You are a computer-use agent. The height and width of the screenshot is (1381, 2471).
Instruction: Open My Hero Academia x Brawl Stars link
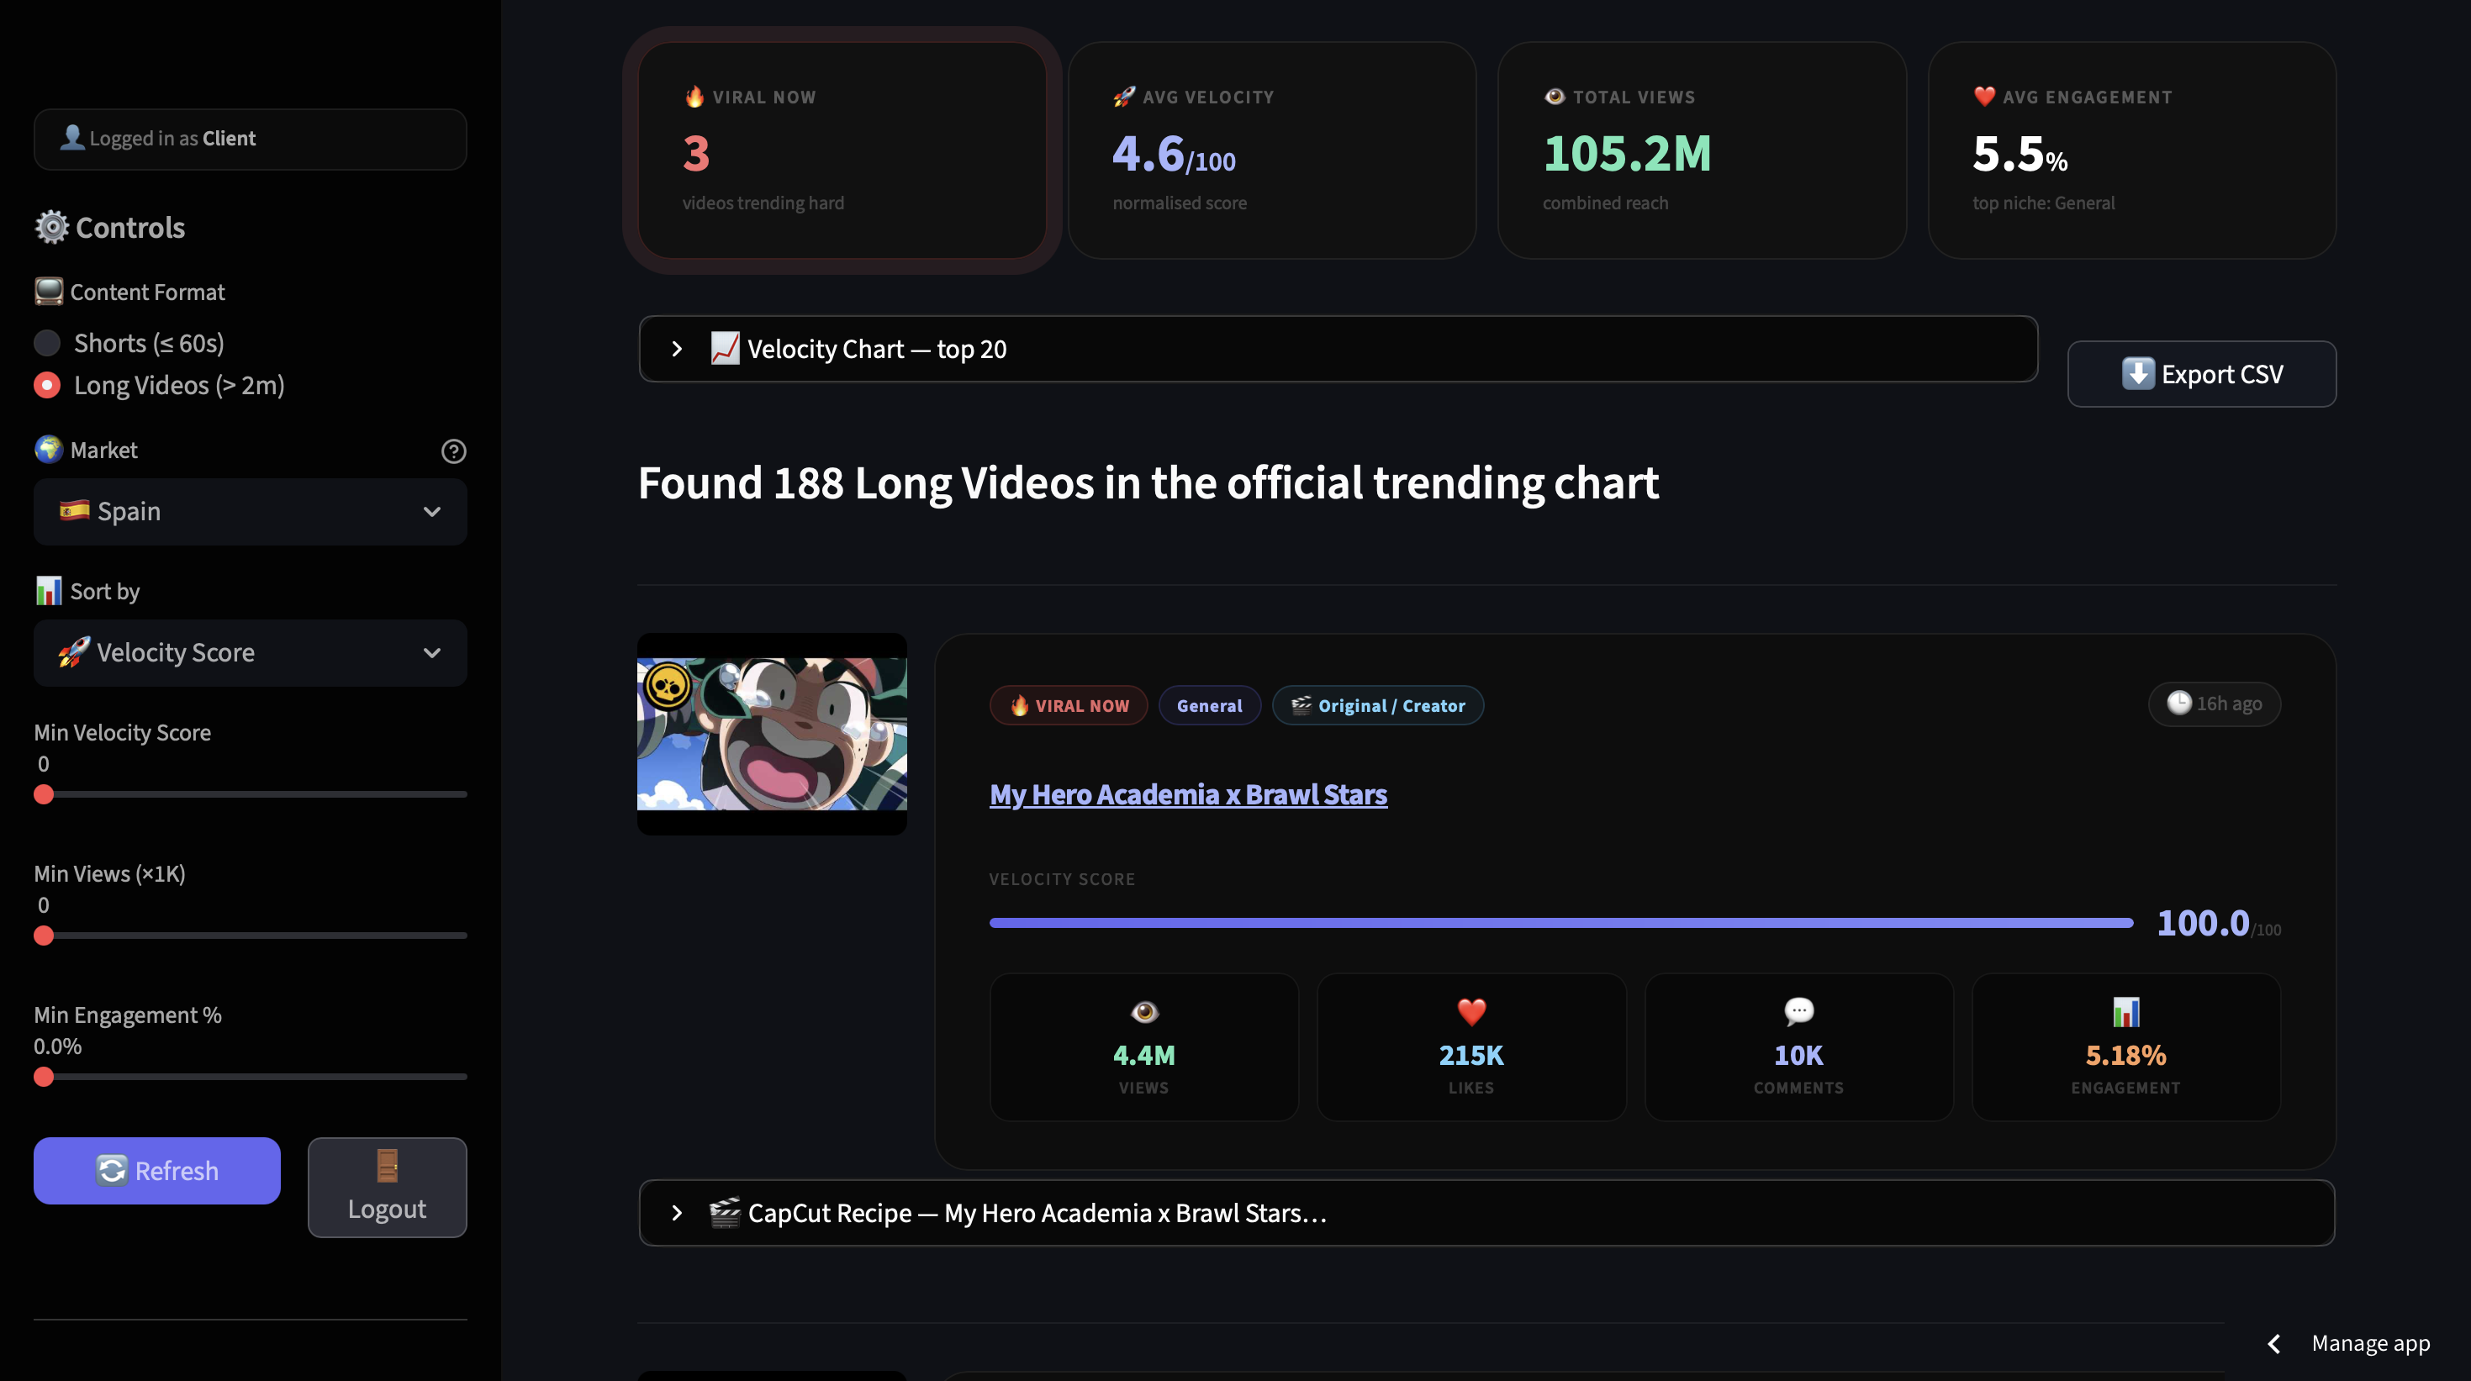(1187, 793)
